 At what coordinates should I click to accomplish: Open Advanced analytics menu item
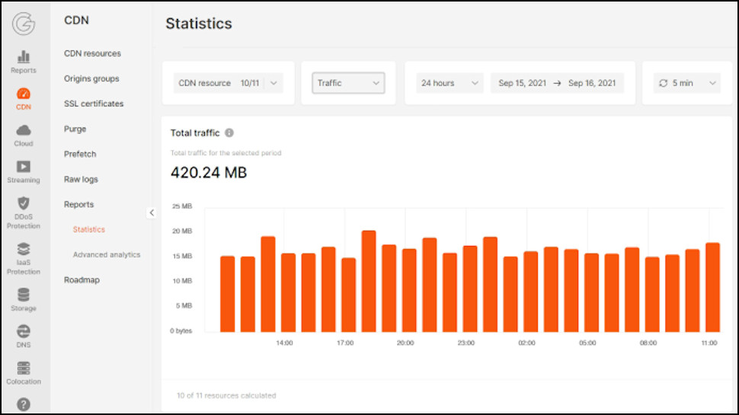tap(107, 254)
